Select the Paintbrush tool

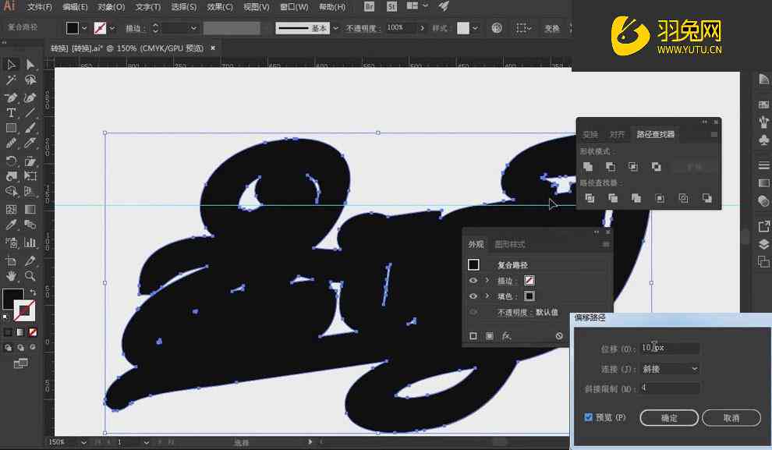30,128
